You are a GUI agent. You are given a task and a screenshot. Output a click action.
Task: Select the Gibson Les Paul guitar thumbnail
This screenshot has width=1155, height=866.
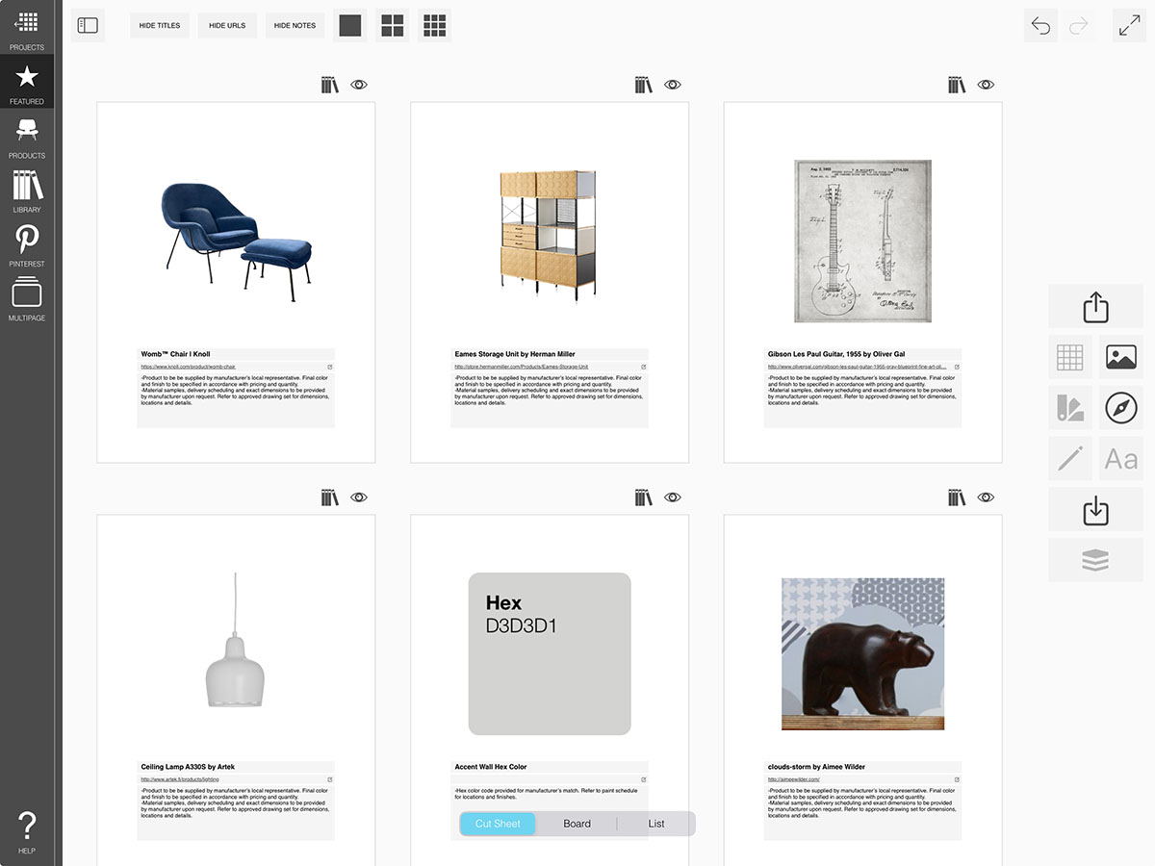pos(862,241)
